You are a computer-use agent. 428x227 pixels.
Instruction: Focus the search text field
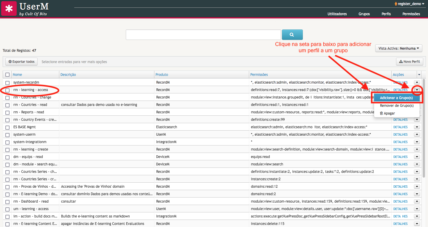click(203, 35)
